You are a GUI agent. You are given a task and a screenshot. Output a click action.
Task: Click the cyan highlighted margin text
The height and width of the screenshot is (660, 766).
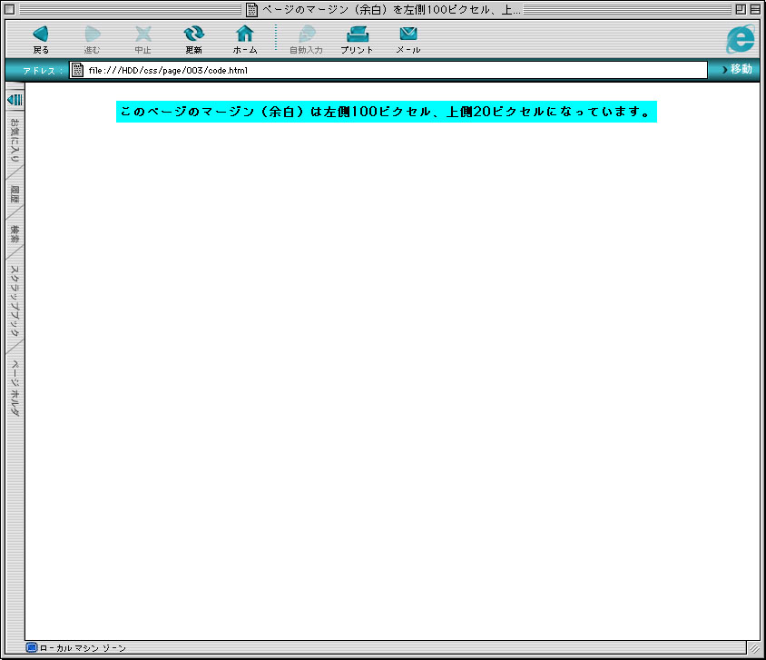click(x=387, y=112)
